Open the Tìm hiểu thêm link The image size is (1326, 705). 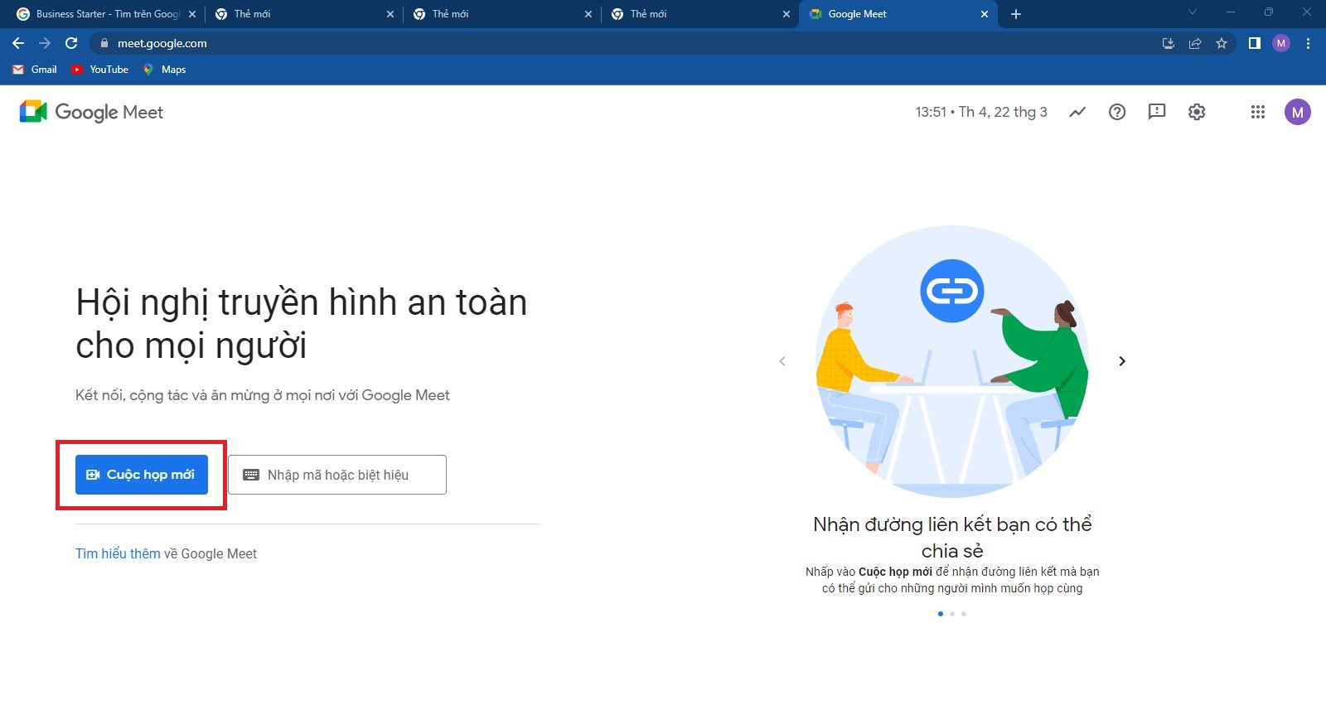(x=118, y=553)
